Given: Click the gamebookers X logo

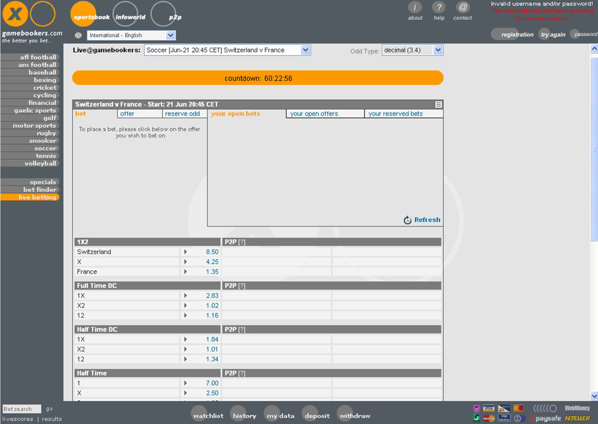Looking at the screenshot, I should 15,14.
